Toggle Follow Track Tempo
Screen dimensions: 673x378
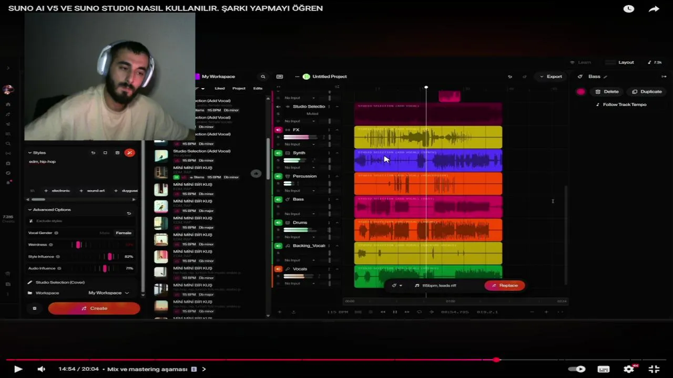click(621, 104)
